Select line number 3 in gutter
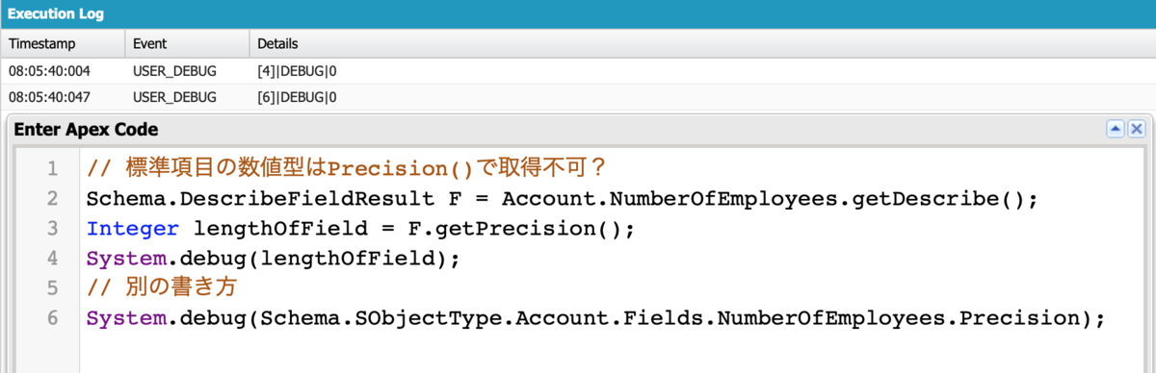The image size is (1156, 373). (52, 230)
